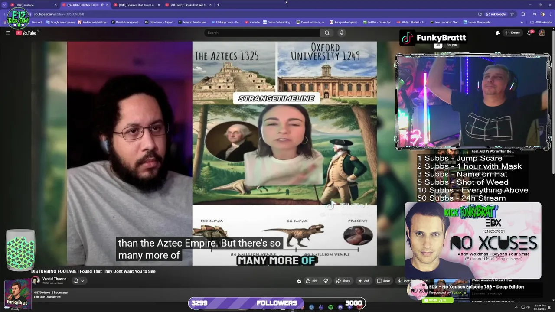Screen dimensions: 555x312
Task: Open notification bell dropdown for Vandal Thawne
Action: [x=78, y=281]
